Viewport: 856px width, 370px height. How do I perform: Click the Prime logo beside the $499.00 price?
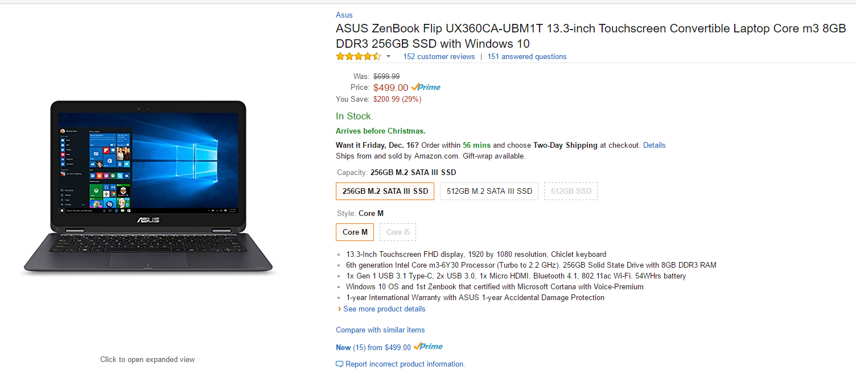point(426,88)
